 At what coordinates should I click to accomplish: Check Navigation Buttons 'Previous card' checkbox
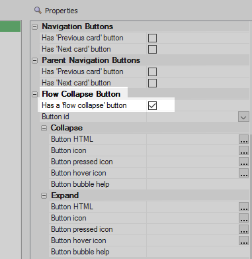coord(152,38)
